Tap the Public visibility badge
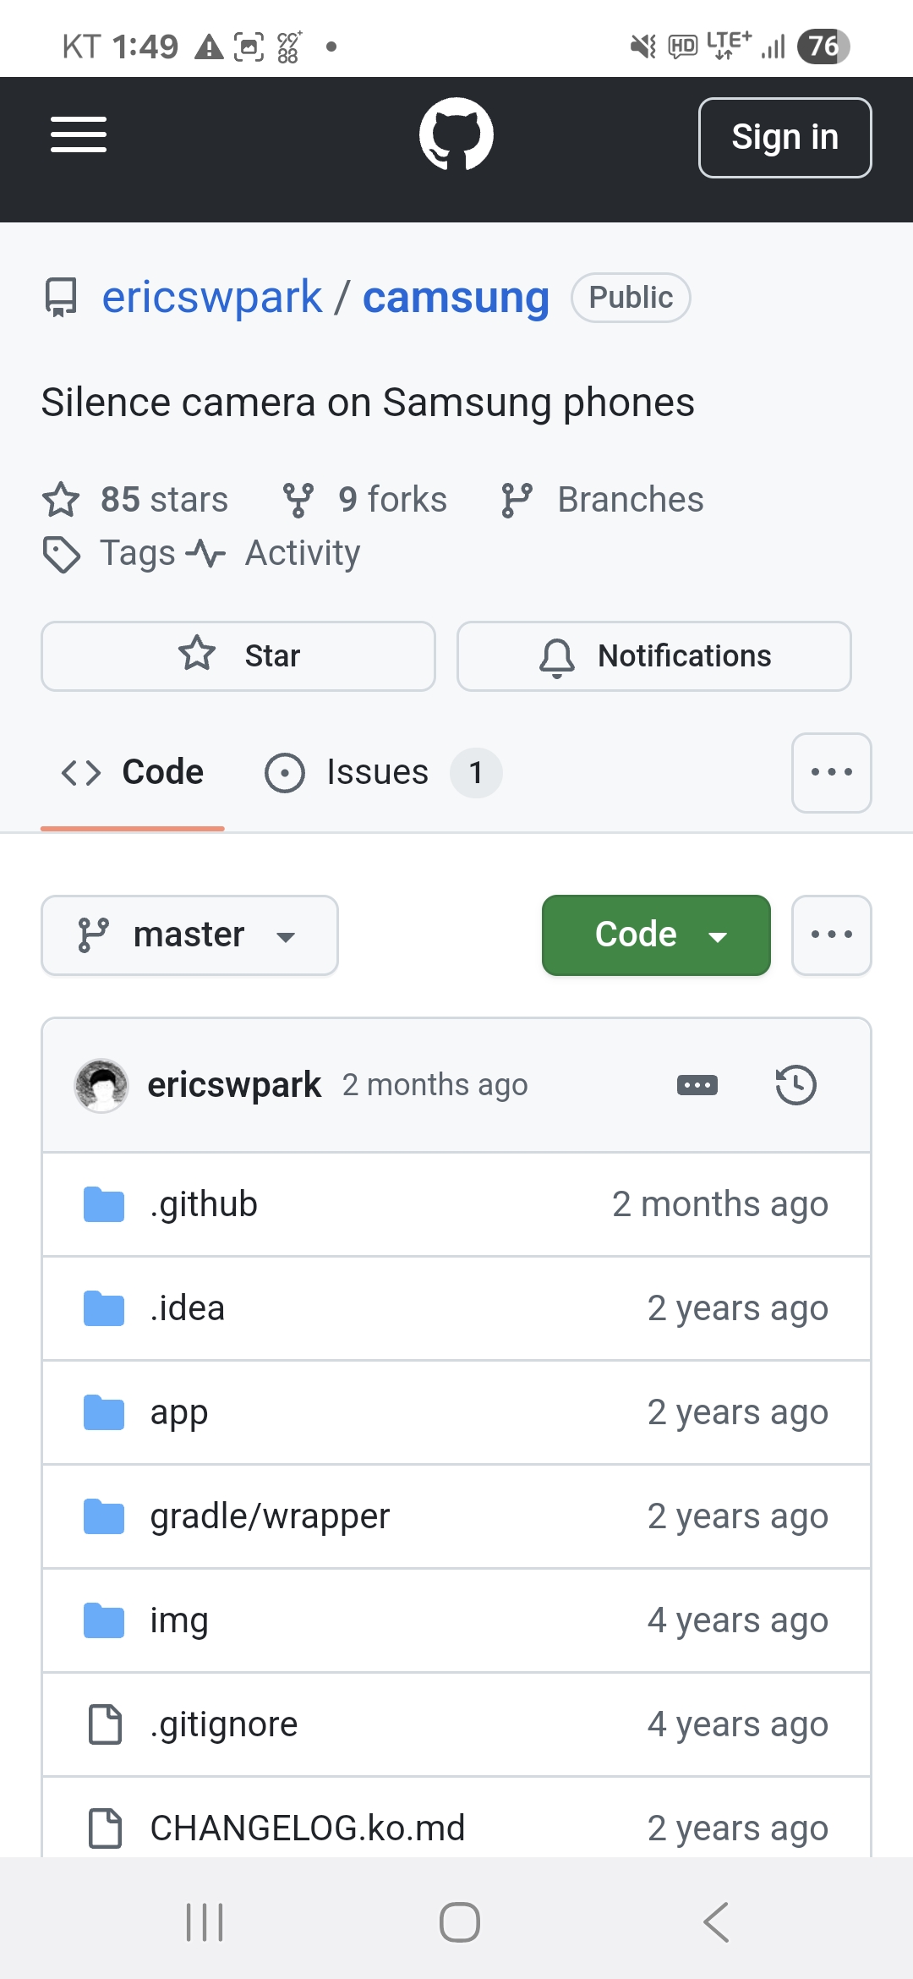Screen dimensions: 913x1979 631,298
